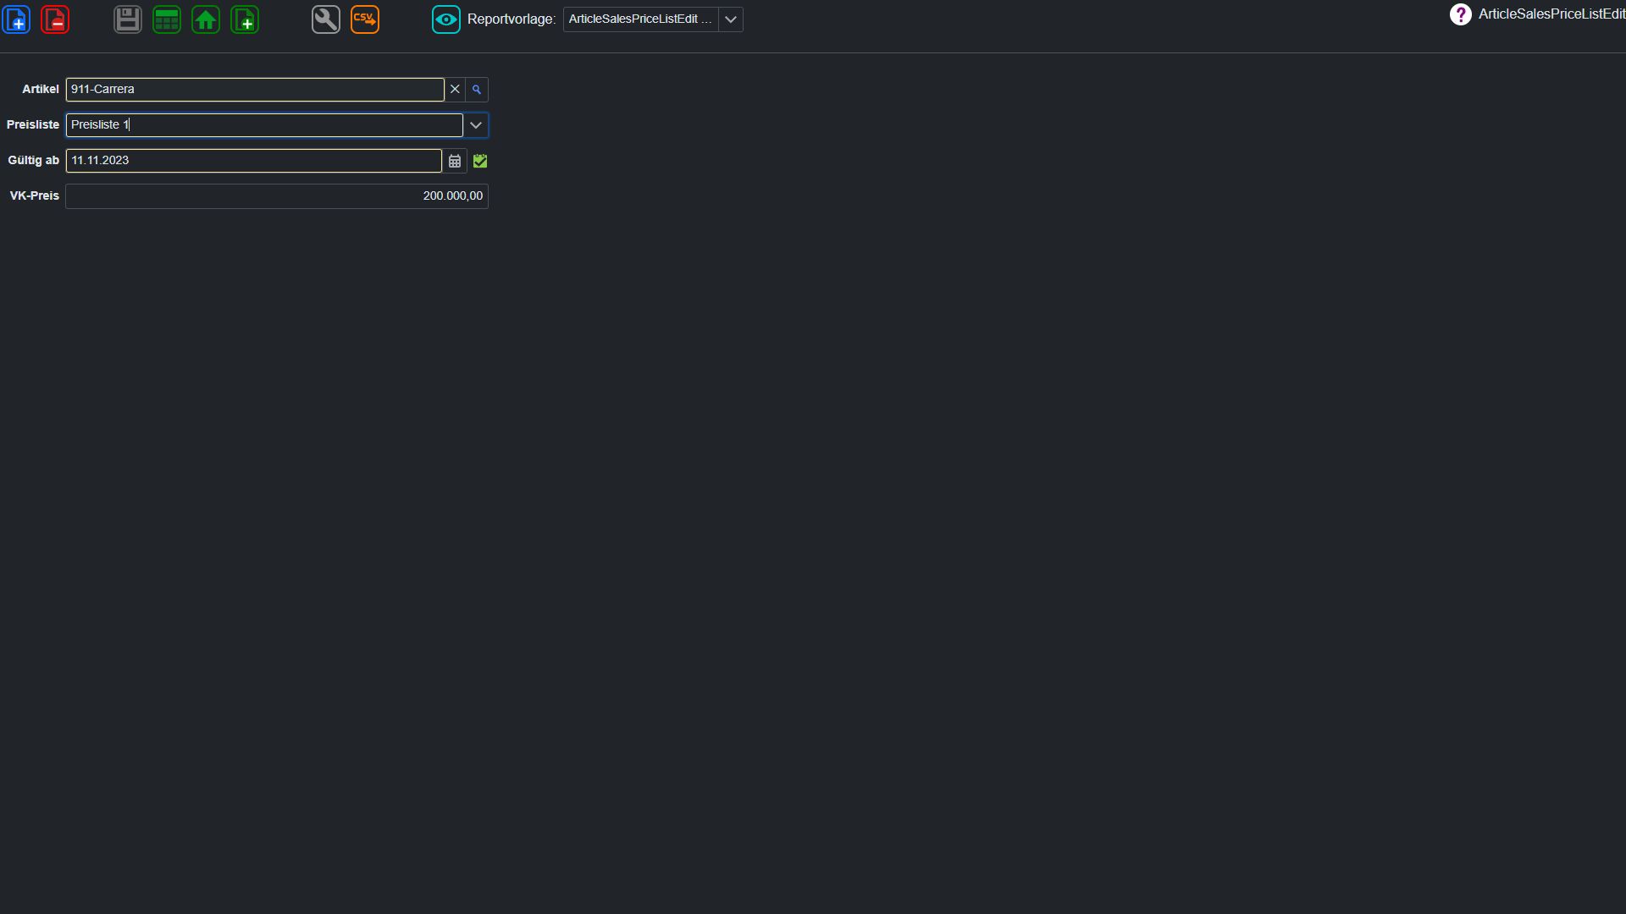Click the Preisliste label
The height and width of the screenshot is (914, 1626).
coord(33,124)
